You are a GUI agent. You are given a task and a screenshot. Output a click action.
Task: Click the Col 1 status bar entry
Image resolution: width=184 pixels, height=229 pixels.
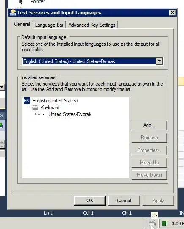(88, 213)
